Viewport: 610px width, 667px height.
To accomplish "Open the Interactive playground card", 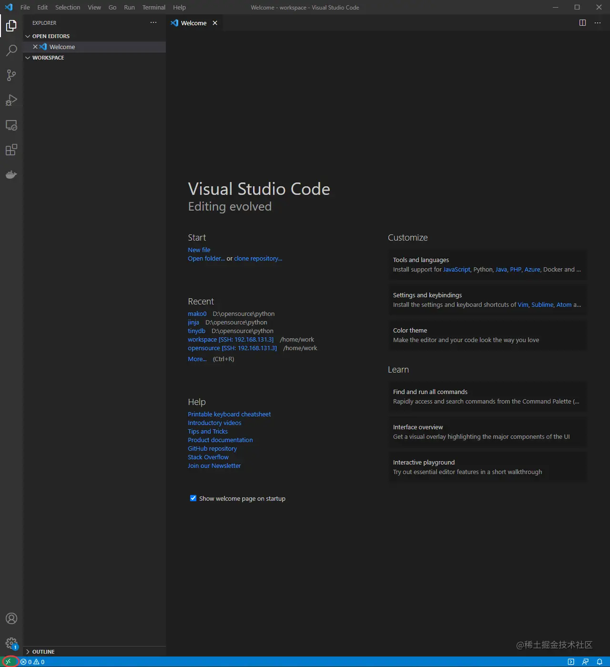I will click(x=488, y=467).
